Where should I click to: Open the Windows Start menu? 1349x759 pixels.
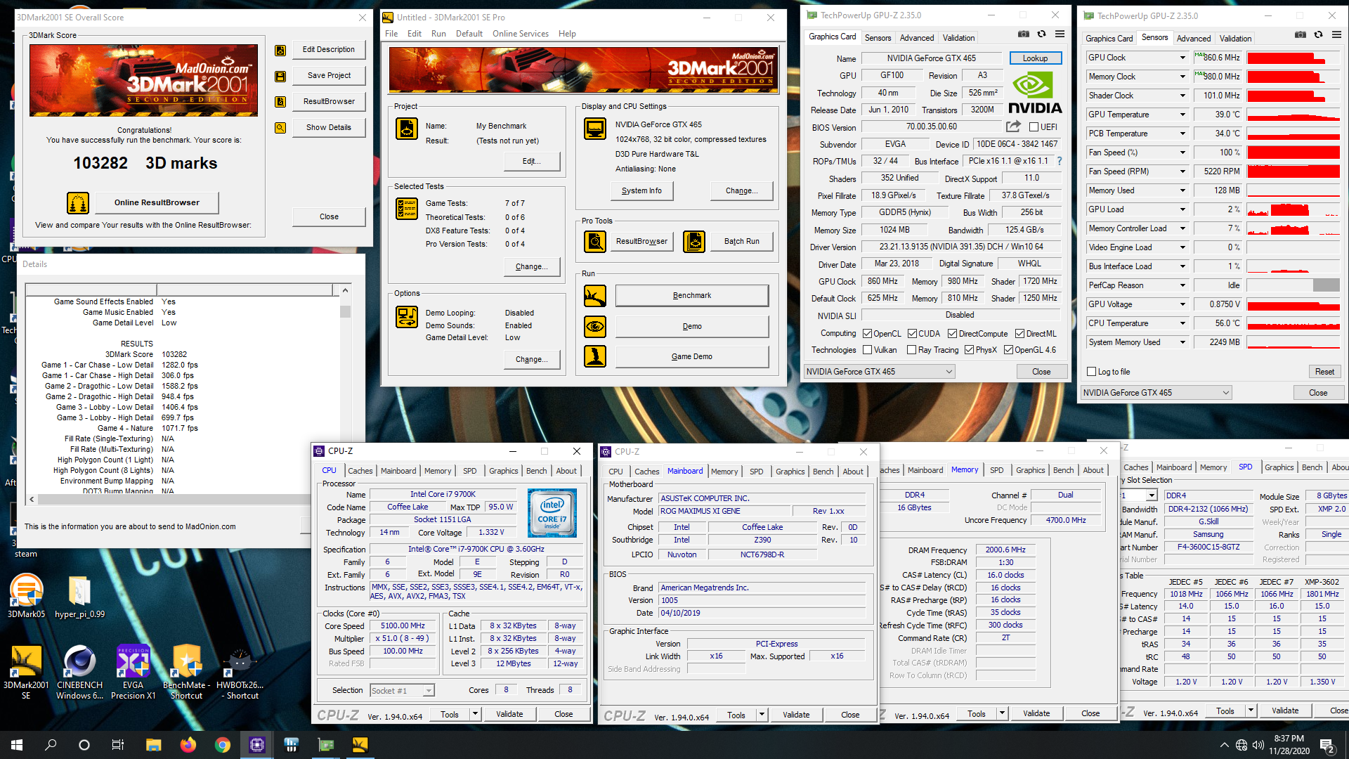[x=17, y=745]
